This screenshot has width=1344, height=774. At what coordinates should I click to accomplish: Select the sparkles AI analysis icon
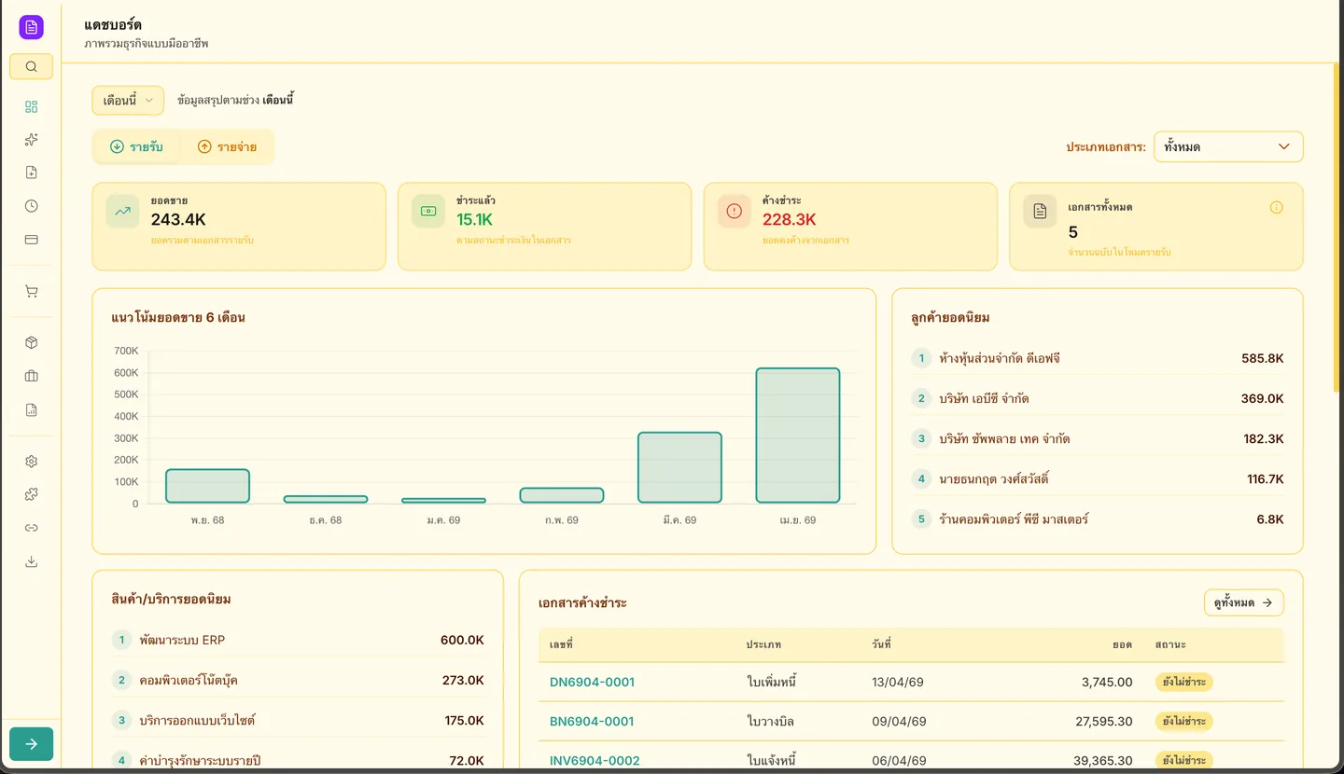click(x=31, y=138)
